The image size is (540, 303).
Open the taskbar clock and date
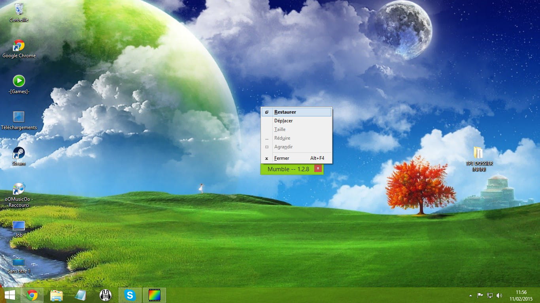pos(521,296)
